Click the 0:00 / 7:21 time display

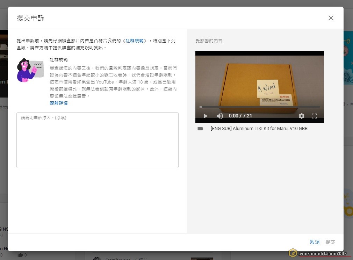click(240, 116)
